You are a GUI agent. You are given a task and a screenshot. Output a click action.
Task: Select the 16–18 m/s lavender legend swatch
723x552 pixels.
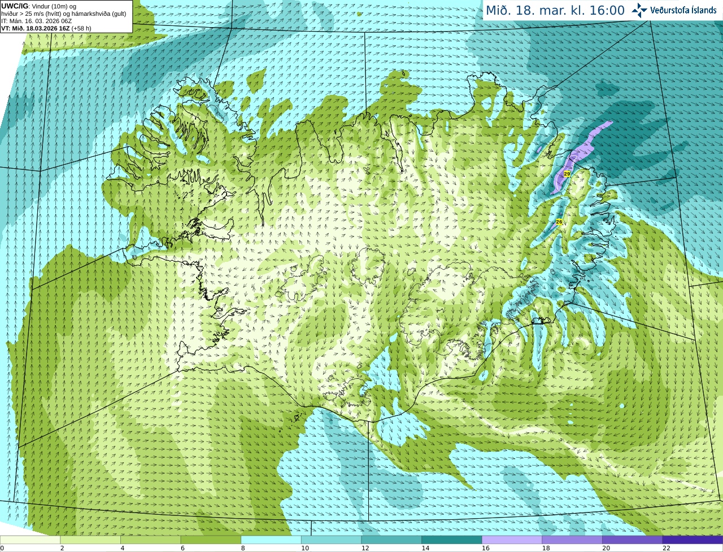click(512, 540)
